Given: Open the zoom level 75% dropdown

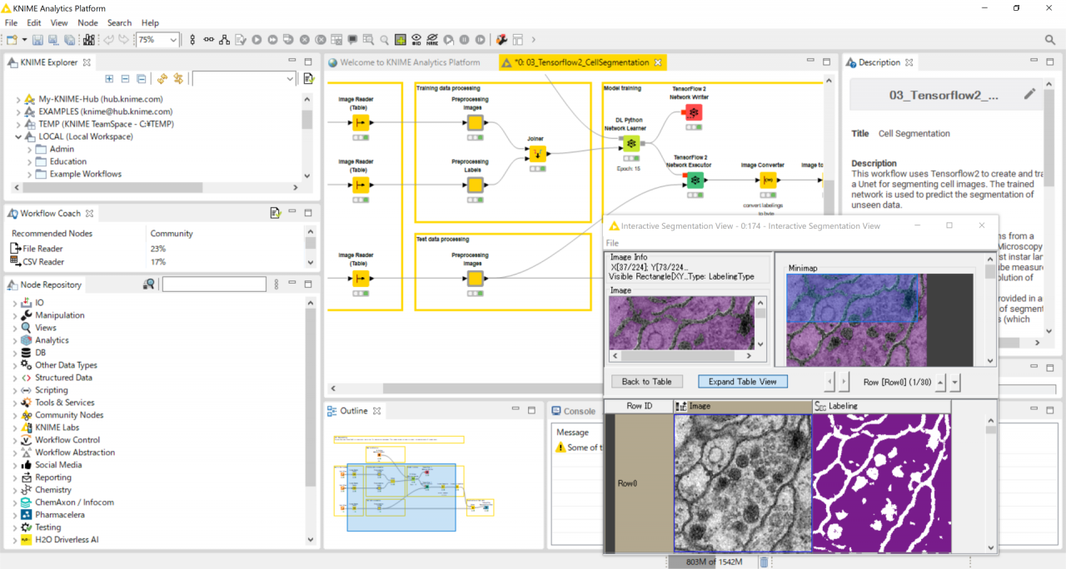Looking at the screenshot, I should click(173, 39).
